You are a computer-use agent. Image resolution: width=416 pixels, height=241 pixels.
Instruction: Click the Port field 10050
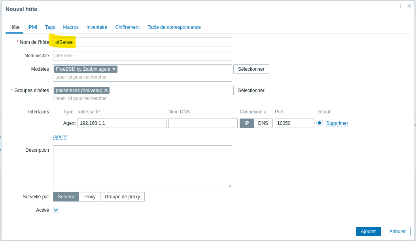tap(295, 123)
